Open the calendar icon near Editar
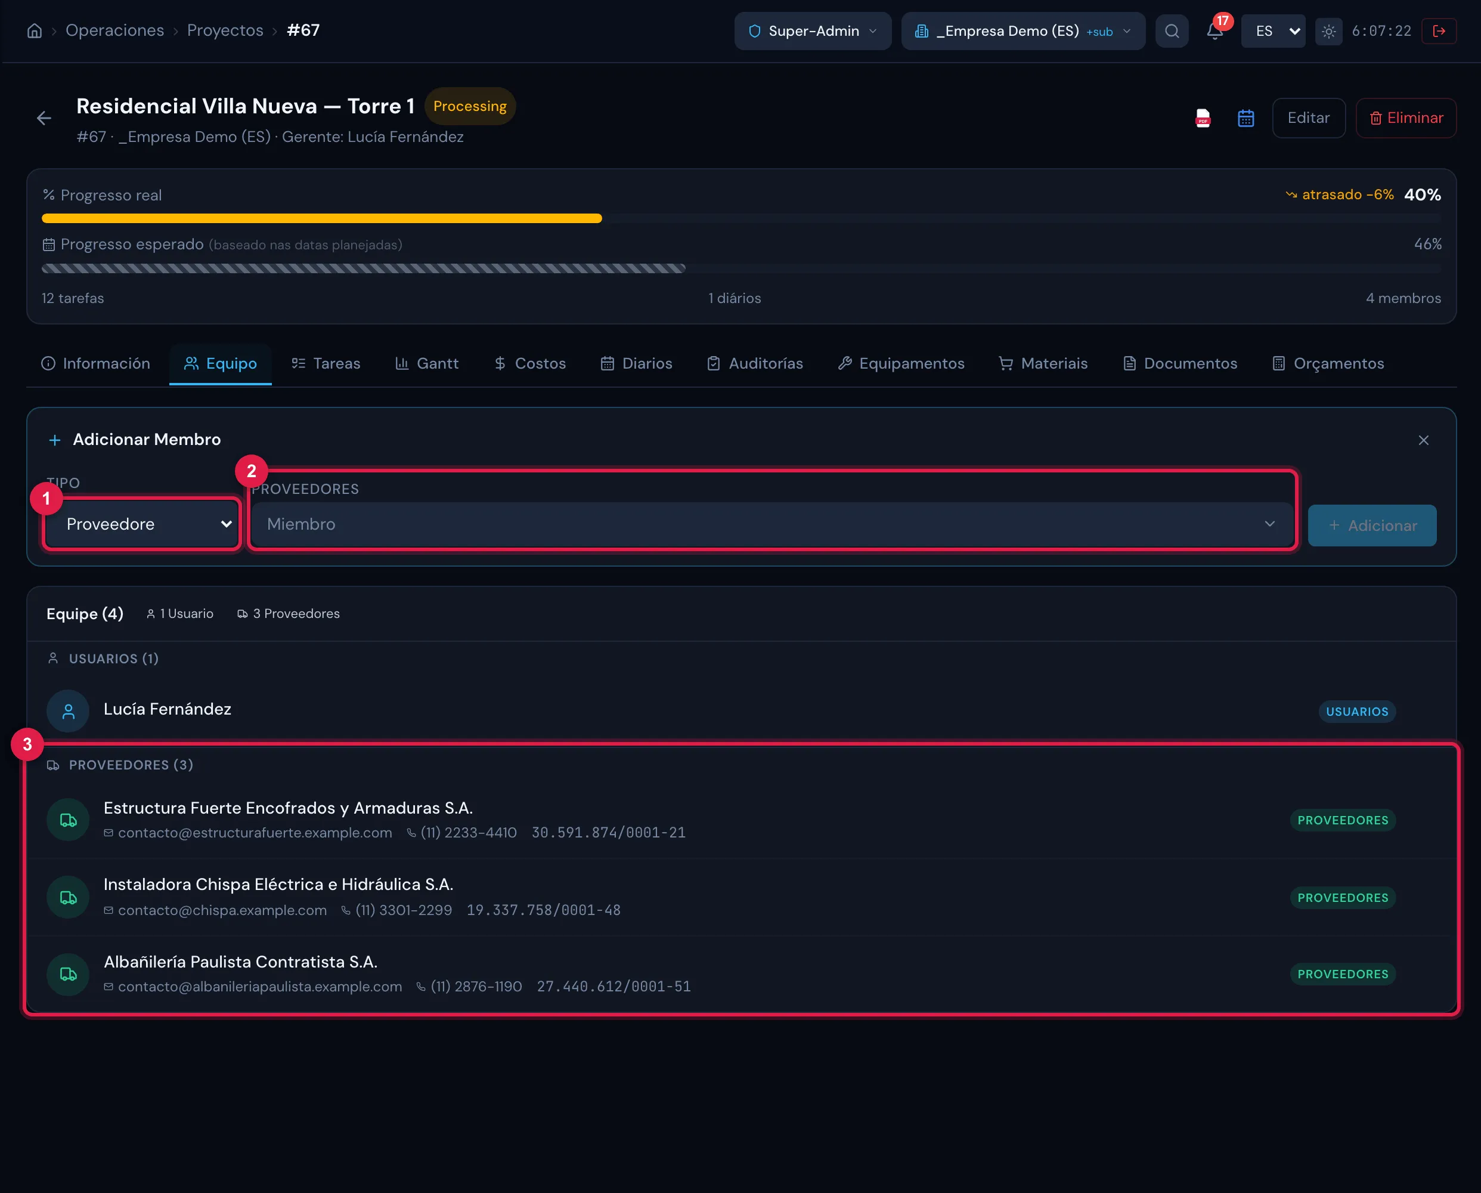 click(1246, 118)
